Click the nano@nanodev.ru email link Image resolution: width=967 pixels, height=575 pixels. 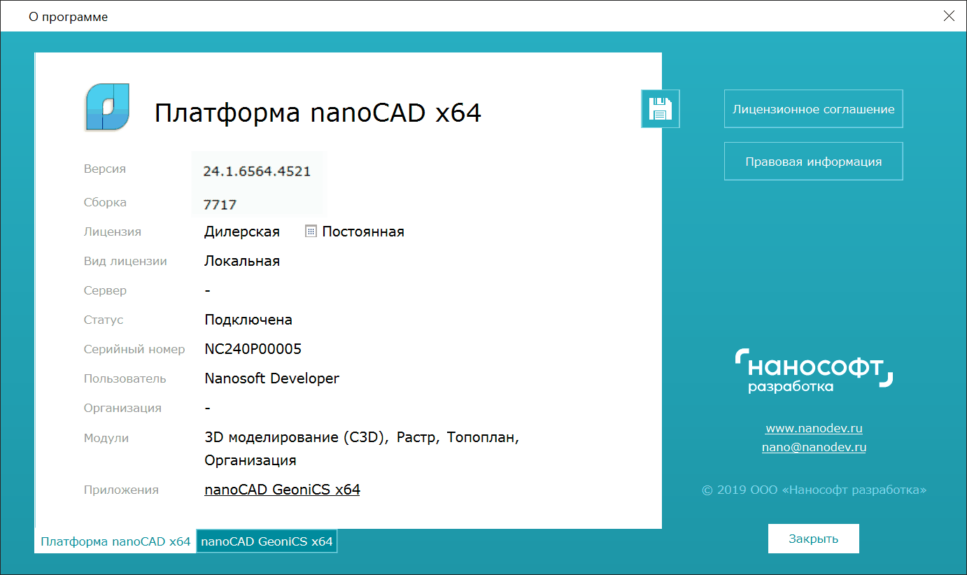813,447
